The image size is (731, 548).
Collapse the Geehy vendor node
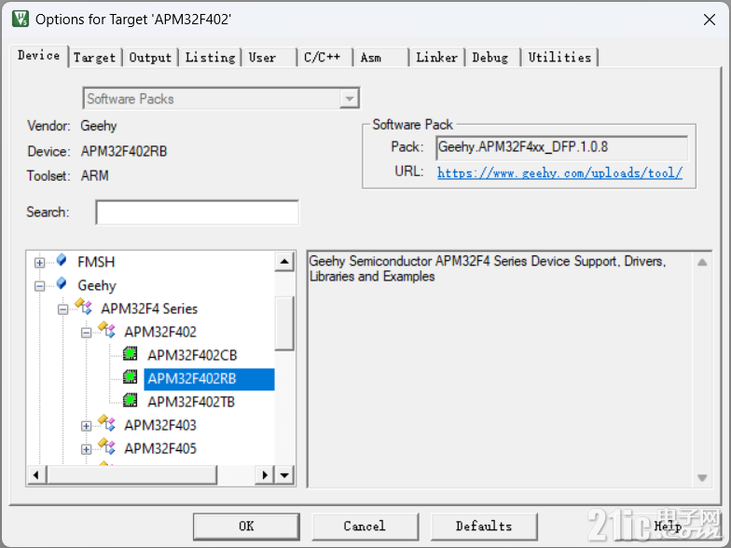[x=39, y=286]
